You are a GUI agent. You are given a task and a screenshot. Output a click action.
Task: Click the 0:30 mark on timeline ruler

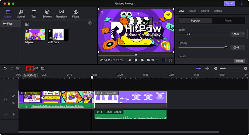[x=171, y=75]
